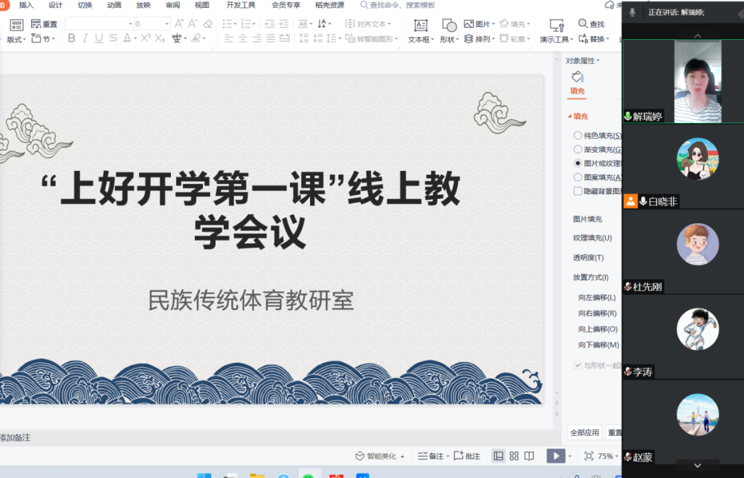This screenshot has width=744, height=478.
Task: Start slideshow with the play button
Action: pos(556,456)
